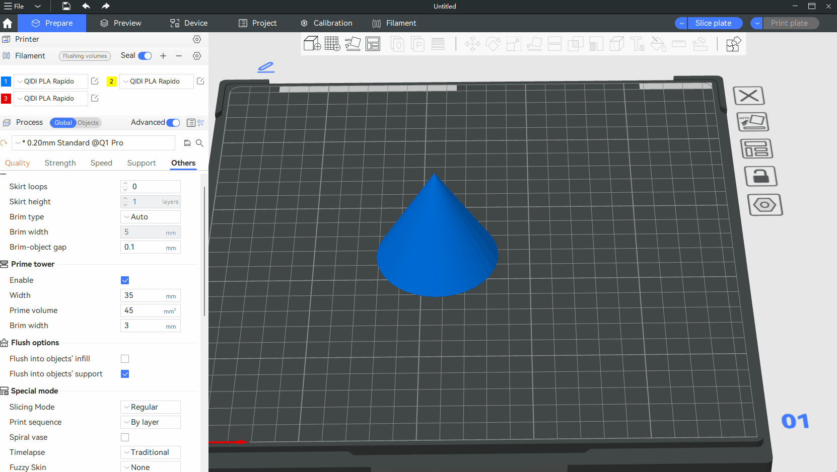
Task: Click the Arrange all objects toolbar icon
Action: click(x=373, y=44)
